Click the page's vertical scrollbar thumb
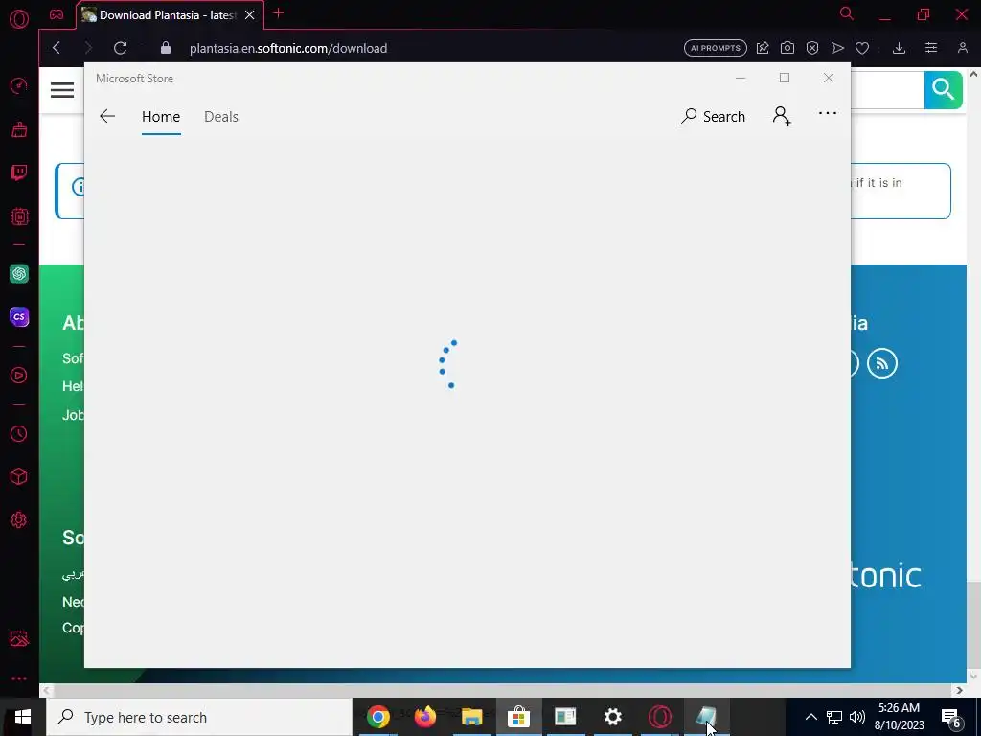This screenshot has width=981, height=736. point(973,625)
